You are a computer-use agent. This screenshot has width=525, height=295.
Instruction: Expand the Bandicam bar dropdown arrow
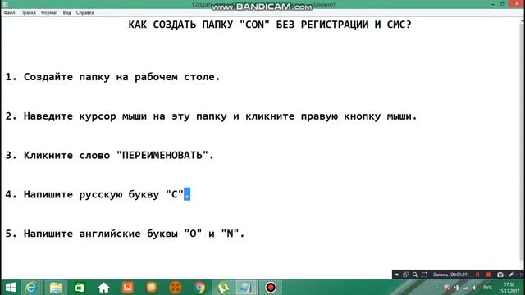[397, 275]
